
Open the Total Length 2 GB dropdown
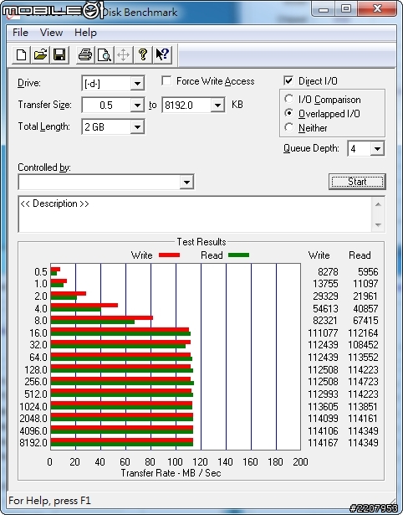coord(137,126)
